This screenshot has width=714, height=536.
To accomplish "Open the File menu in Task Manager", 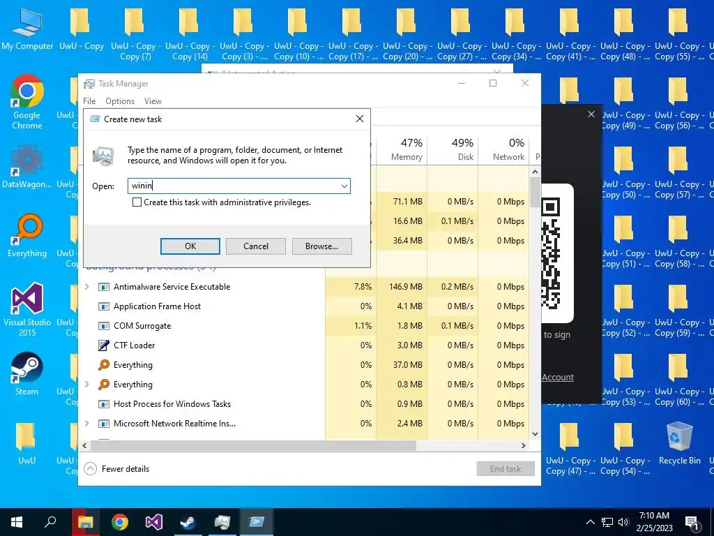I will 89,101.
